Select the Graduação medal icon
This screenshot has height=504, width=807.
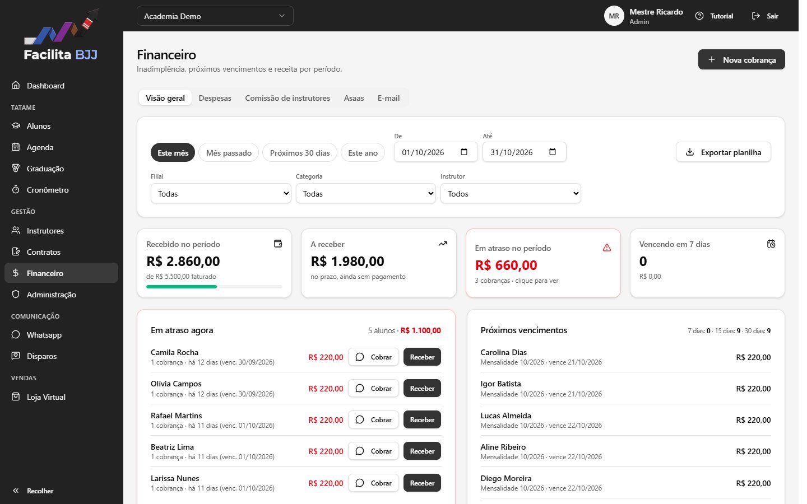[x=16, y=169]
